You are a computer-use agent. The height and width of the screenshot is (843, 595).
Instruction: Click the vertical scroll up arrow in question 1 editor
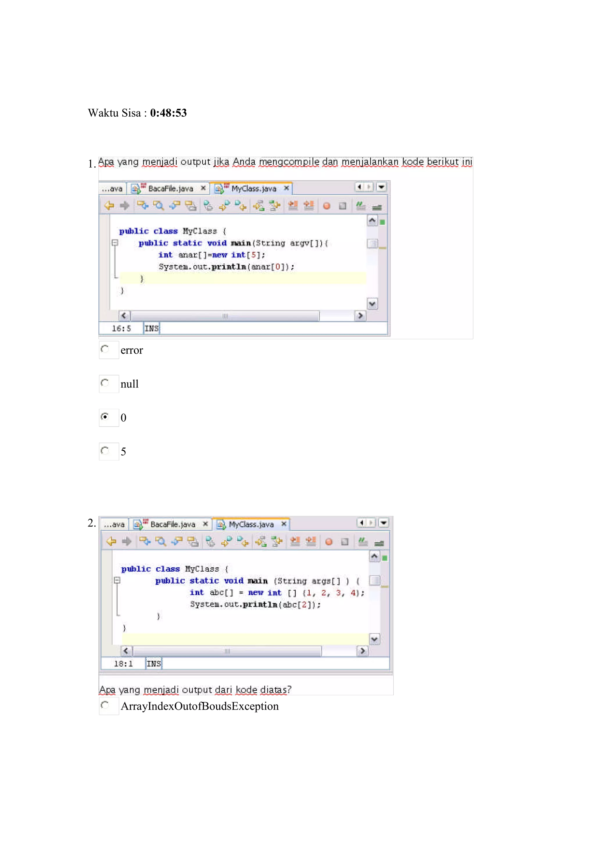[372, 220]
